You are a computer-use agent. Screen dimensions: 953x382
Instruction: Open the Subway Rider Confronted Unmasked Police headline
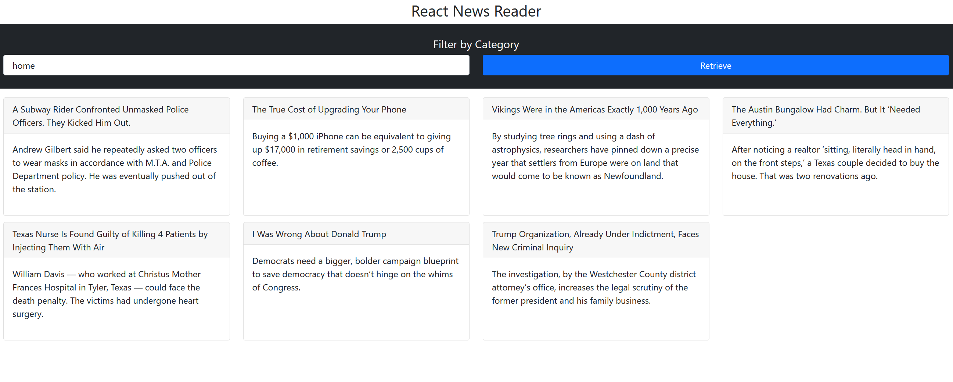(x=101, y=116)
